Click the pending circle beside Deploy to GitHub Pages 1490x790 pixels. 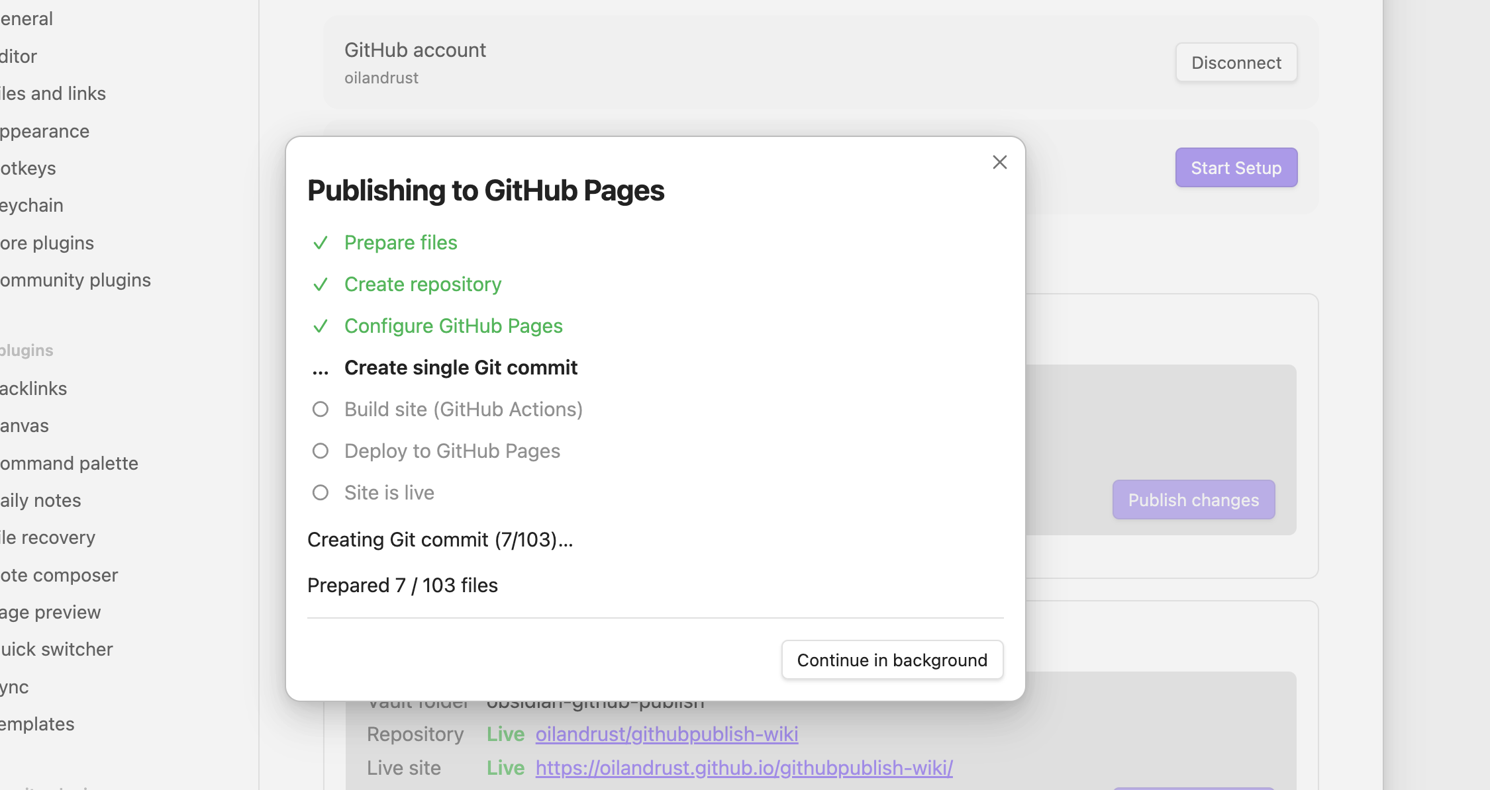pyautogui.click(x=321, y=451)
